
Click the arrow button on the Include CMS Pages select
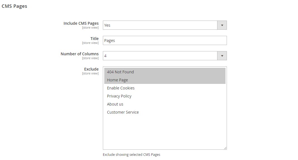pyautogui.click(x=222, y=25)
